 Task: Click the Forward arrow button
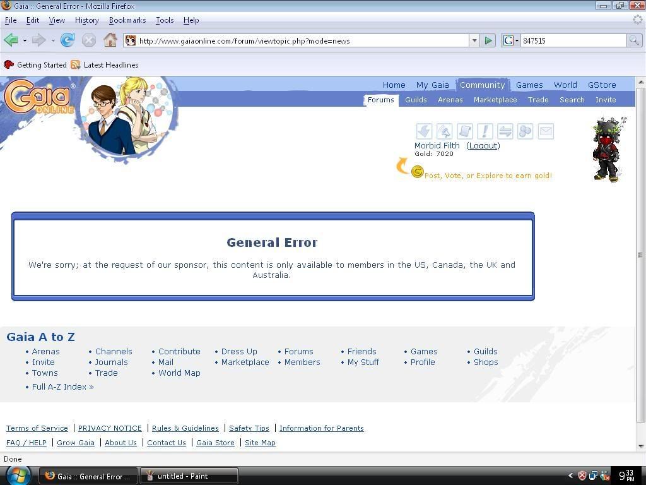[x=38, y=40]
